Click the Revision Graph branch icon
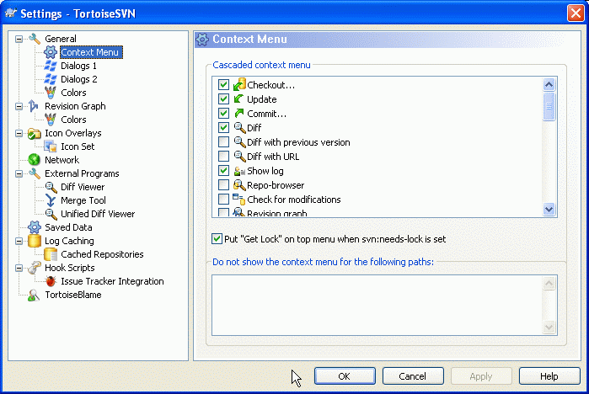This screenshot has height=394, width=589. (x=34, y=106)
